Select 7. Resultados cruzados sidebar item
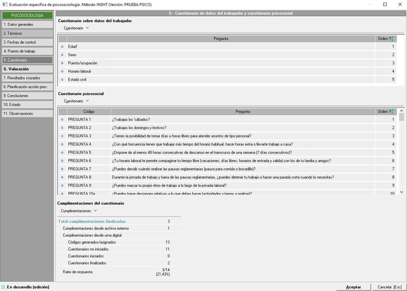 (x=27, y=78)
